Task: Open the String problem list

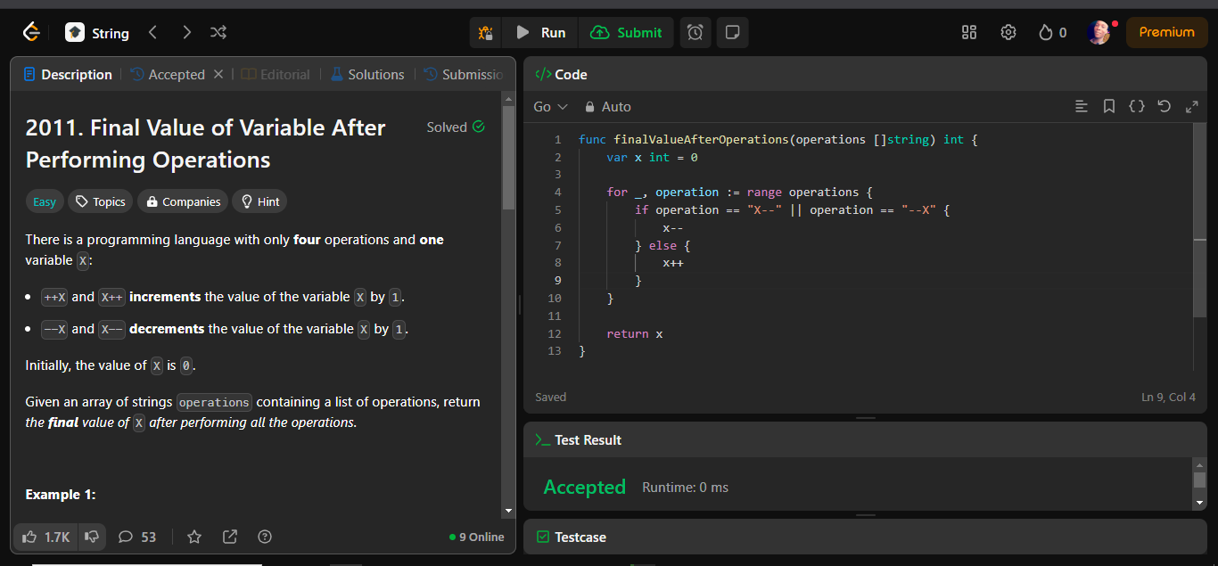Action: pos(98,32)
